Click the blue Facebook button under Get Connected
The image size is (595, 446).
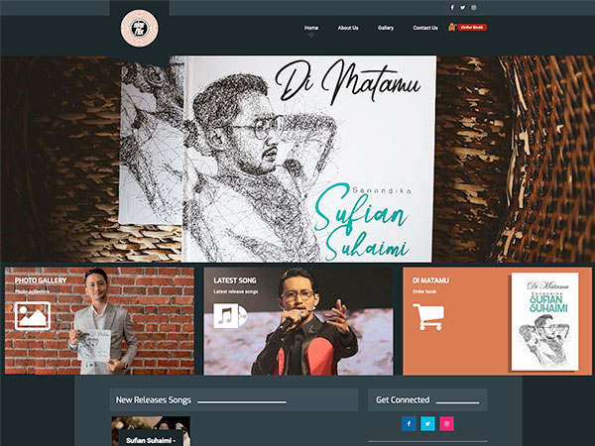point(409,423)
